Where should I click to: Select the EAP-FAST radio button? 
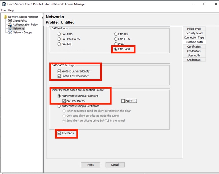pos(116,49)
